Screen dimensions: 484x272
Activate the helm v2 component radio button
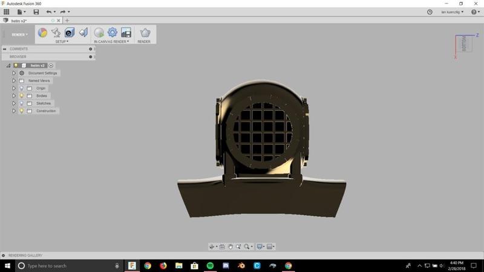coord(51,65)
